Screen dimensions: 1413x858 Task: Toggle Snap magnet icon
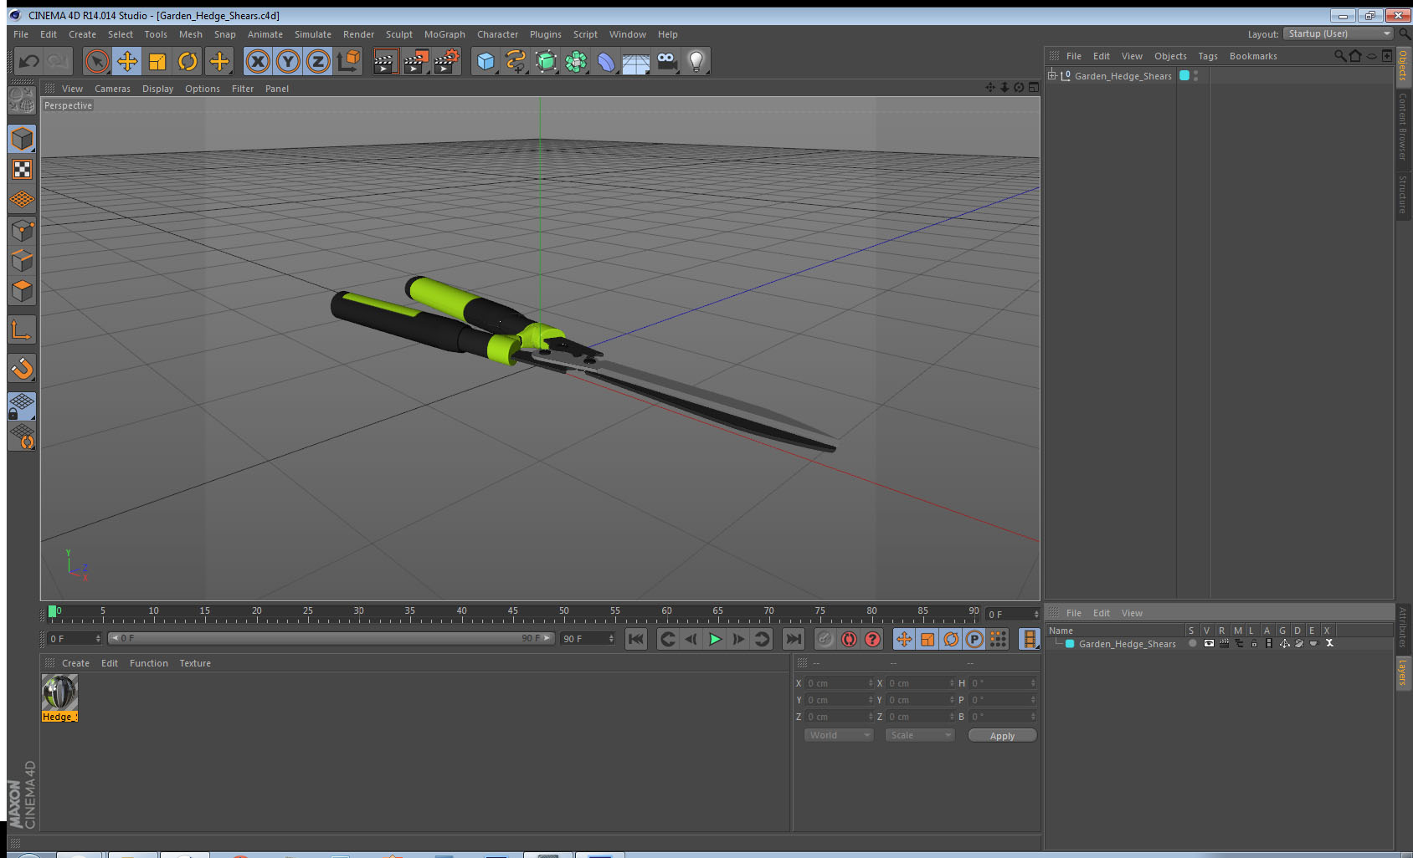click(x=22, y=368)
